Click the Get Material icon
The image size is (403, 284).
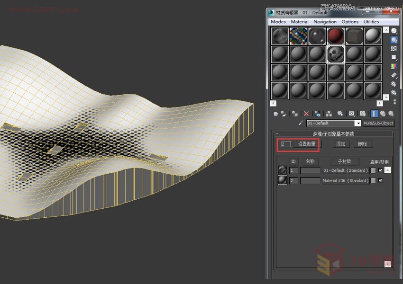pyautogui.click(x=275, y=114)
